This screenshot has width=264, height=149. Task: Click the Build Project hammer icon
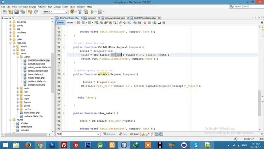click(80, 12)
